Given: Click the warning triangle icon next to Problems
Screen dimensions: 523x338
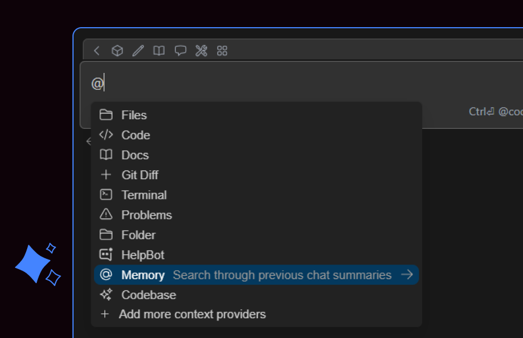Looking at the screenshot, I should point(106,215).
